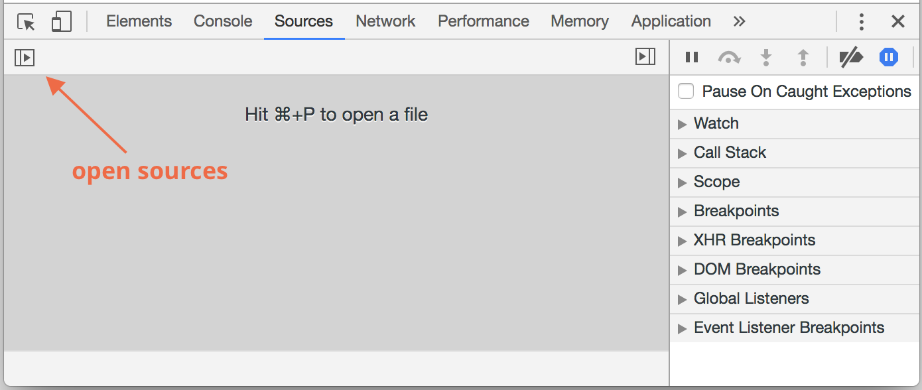This screenshot has width=922, height=390.
Task: Toggle the device toolbar icon
Action: tap(61, 22)
